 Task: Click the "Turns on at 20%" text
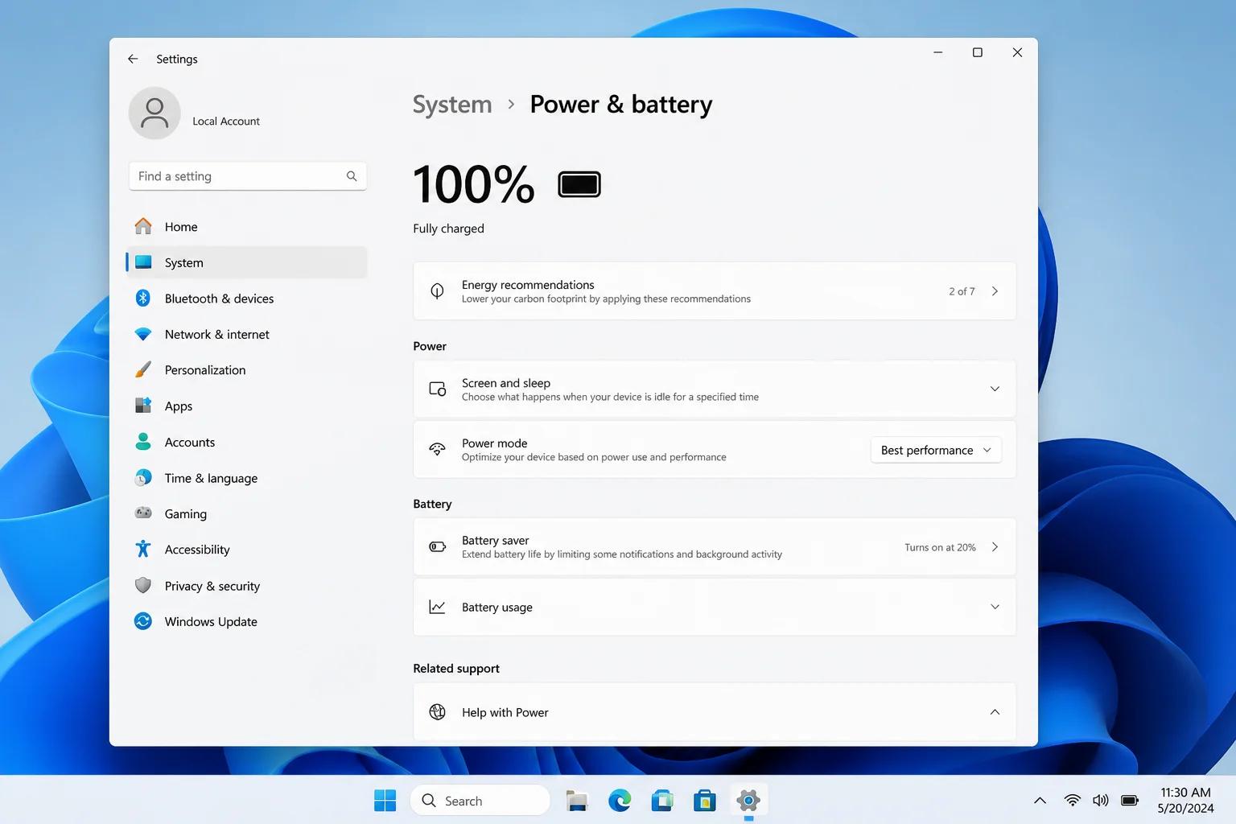(x=940, y=547)
